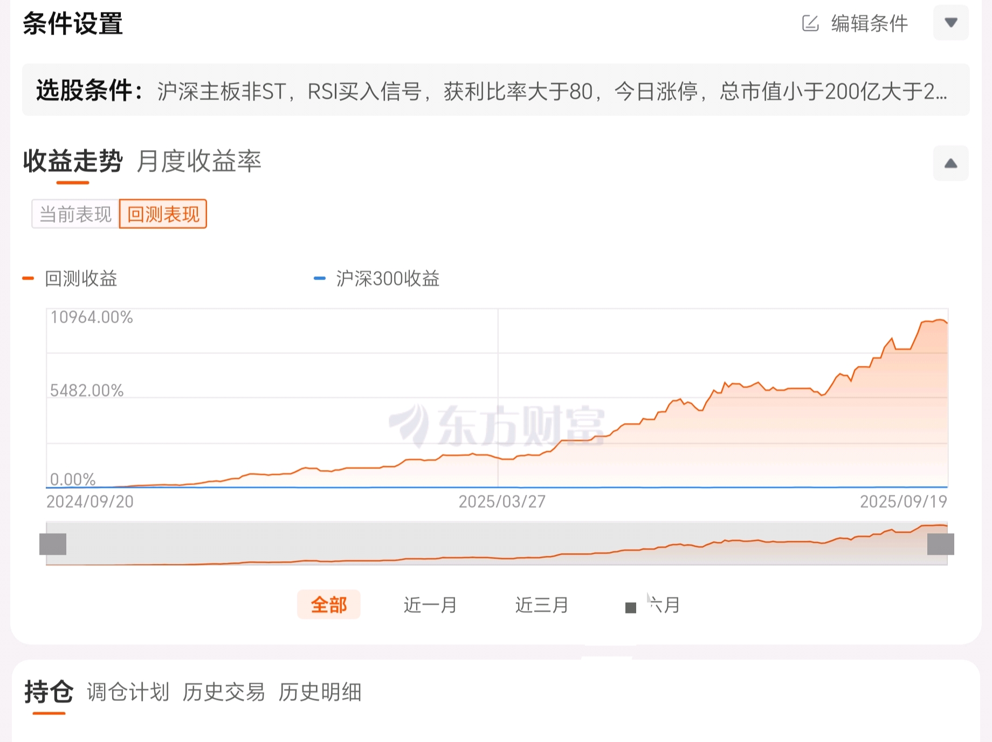This screenshot has width=992, height=742.
Task: Expand the 条件设置 dropdown arrow
Action: 951,23
